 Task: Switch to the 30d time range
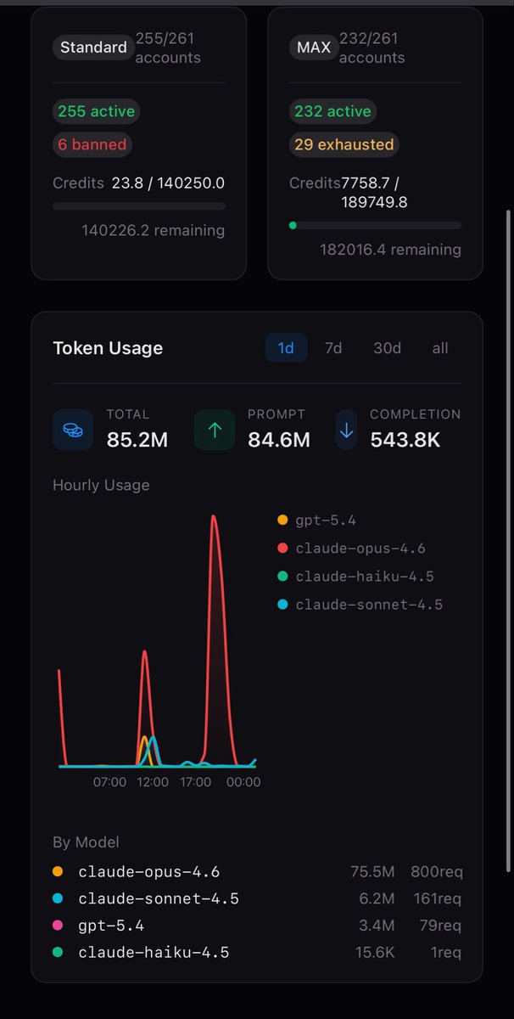(x=388, y=348)
